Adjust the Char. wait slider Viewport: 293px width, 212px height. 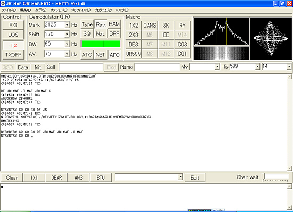(x=276, y=177)
